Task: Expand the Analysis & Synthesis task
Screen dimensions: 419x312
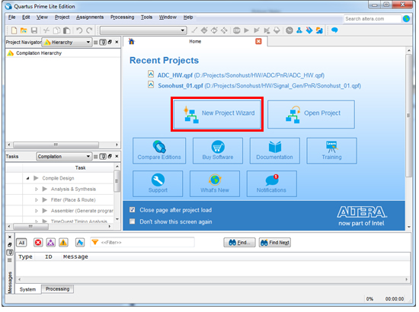Action: point(37,189)
